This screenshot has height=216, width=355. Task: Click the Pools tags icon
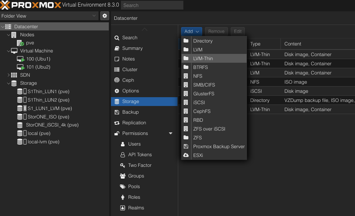[122, 186]
